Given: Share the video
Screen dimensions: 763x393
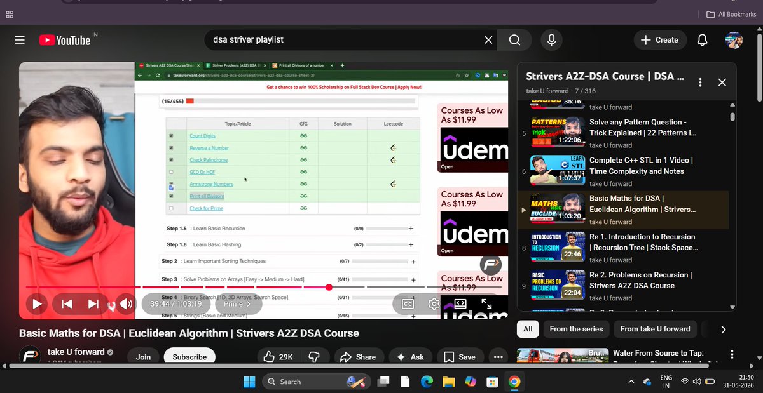Looking at the screenshot, I should pyautogui.click(x=358, y=357).
